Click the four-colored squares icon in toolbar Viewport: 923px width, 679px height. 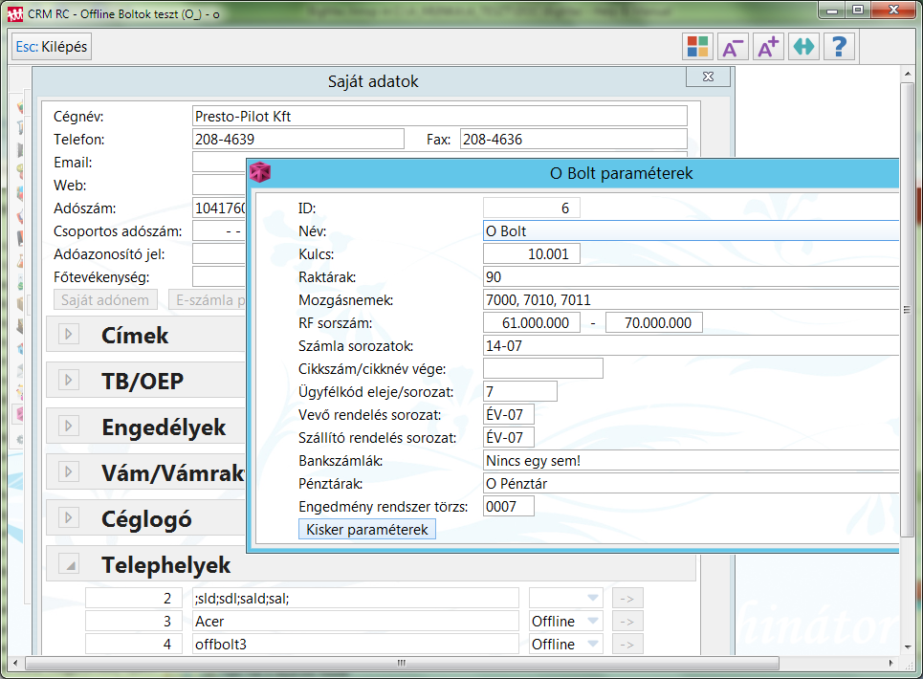tap(697, 47)
